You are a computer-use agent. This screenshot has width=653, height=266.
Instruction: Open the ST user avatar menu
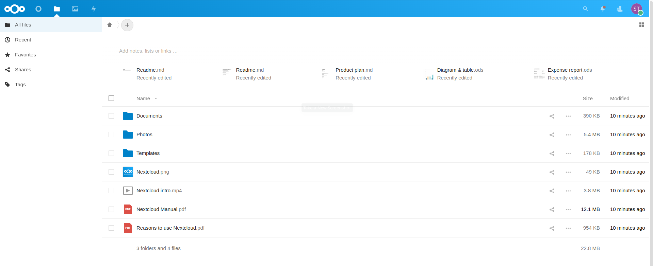tap(637, 9)
